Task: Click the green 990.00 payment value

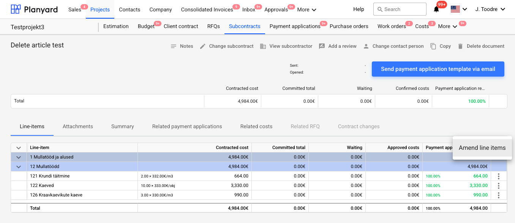Action: [480, 195]
